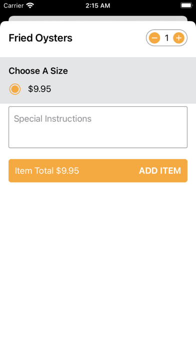Tap the battery icon in status bar
The width and height of the screenshot is (196, 349).
[186, 6]
